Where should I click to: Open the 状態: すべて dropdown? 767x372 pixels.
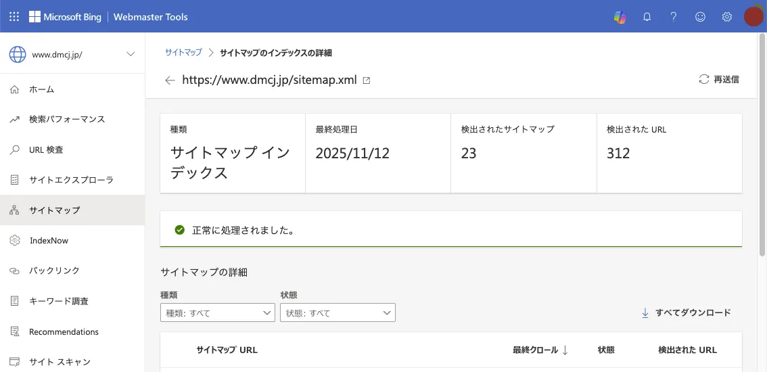(x=338, y=312)
